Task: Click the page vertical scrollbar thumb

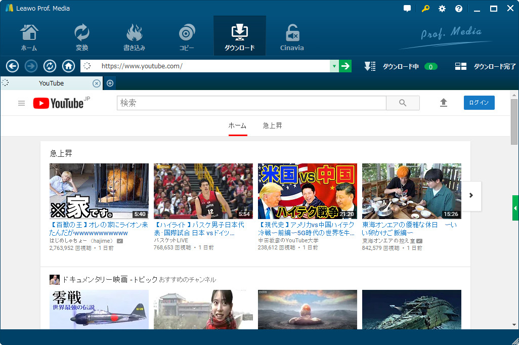Action: pos(514,122)
